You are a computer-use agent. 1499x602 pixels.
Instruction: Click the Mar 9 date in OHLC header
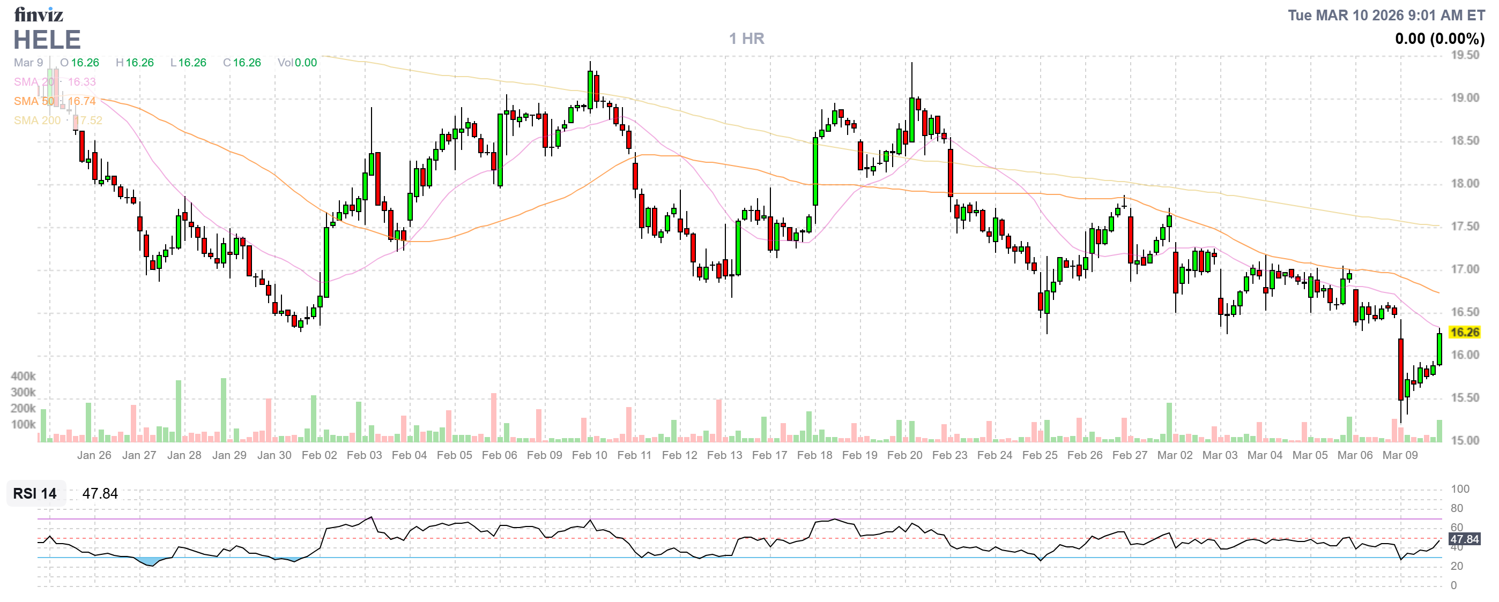(x=28, y=63)
